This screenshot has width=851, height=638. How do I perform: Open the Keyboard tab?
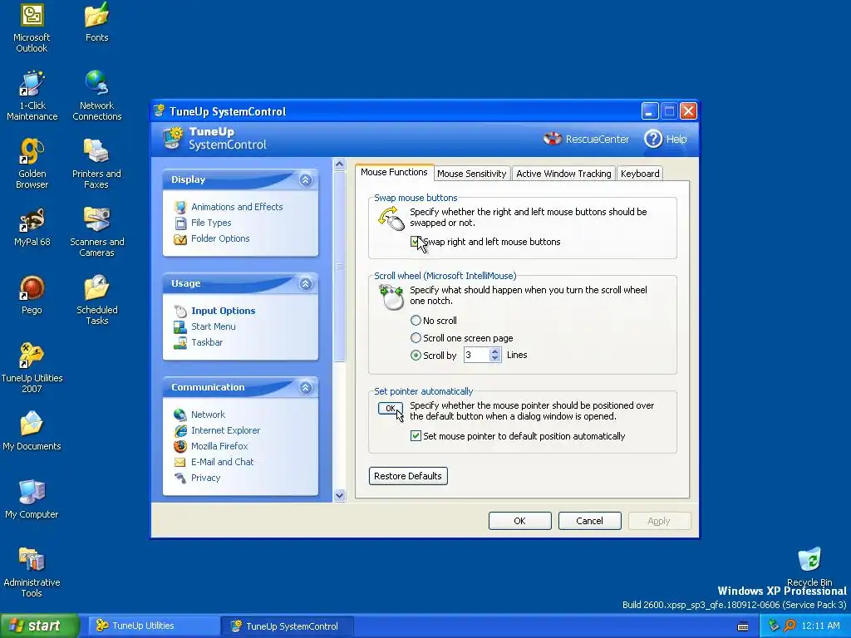click(640, 174)
